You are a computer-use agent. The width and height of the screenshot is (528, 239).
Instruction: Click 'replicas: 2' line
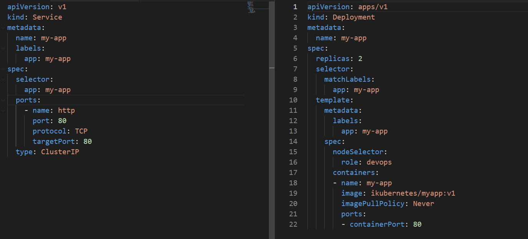339,59
